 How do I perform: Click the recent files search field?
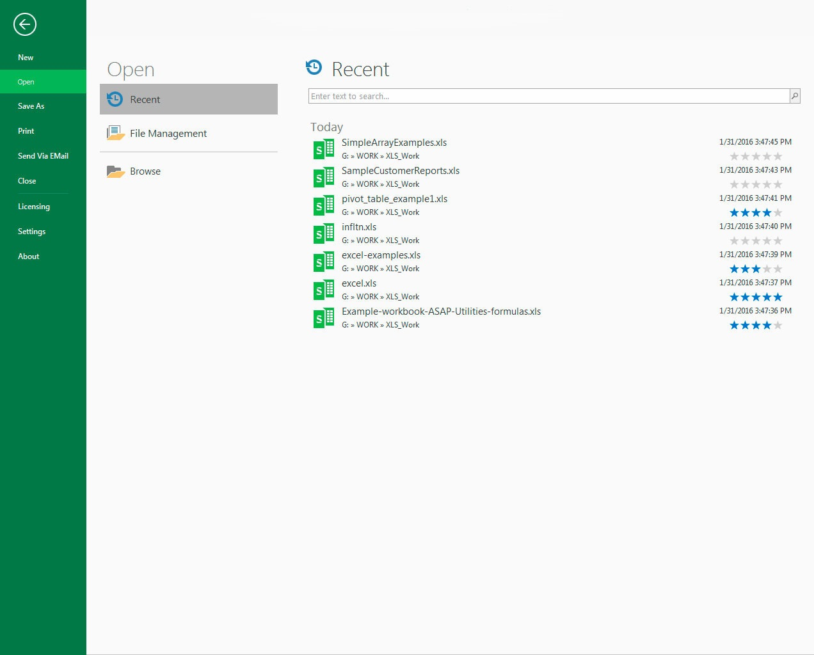pos(548,96)
